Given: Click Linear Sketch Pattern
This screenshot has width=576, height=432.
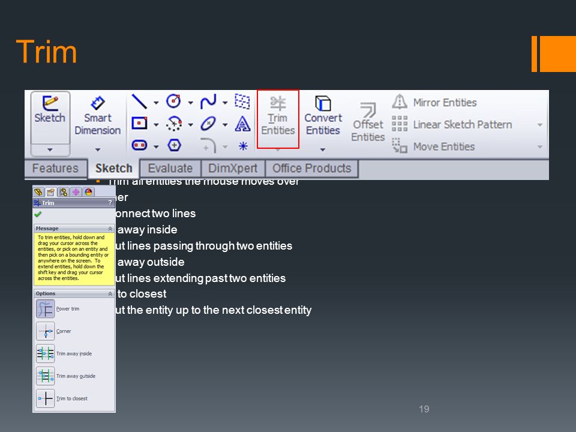Looking at the screenshot, I should [x=452, y=124].
